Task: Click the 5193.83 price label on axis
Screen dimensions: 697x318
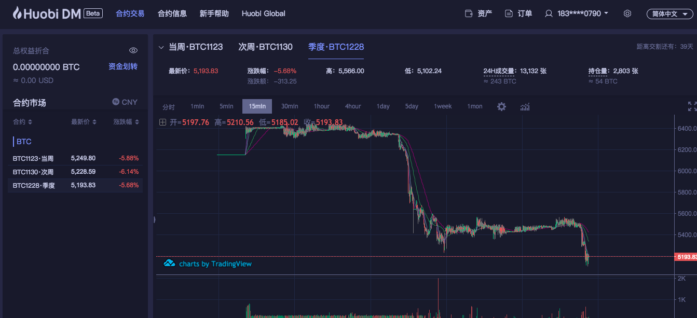Action: [x=686, y=257]
